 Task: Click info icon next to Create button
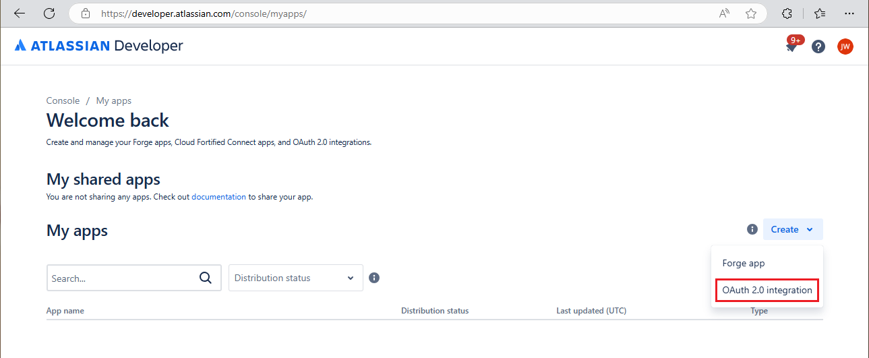(752, 229)
